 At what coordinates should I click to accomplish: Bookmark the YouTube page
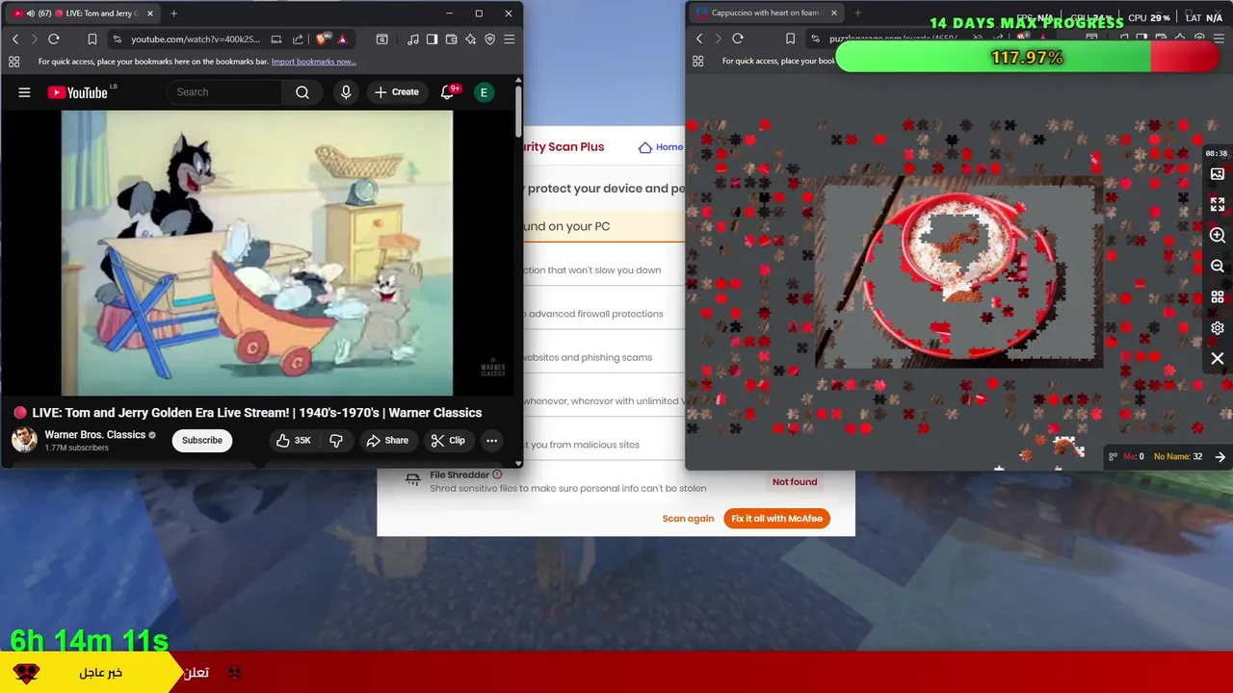coord(92,38)
